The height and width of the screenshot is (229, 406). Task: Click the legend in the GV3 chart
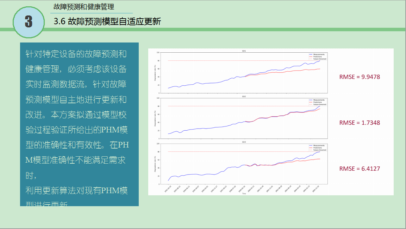pyautogui.click(x=318, y=148)
